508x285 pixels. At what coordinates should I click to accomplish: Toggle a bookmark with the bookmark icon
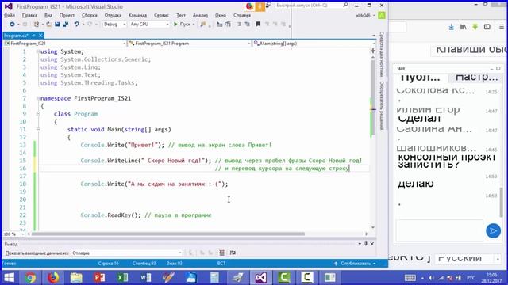point(258,25)
